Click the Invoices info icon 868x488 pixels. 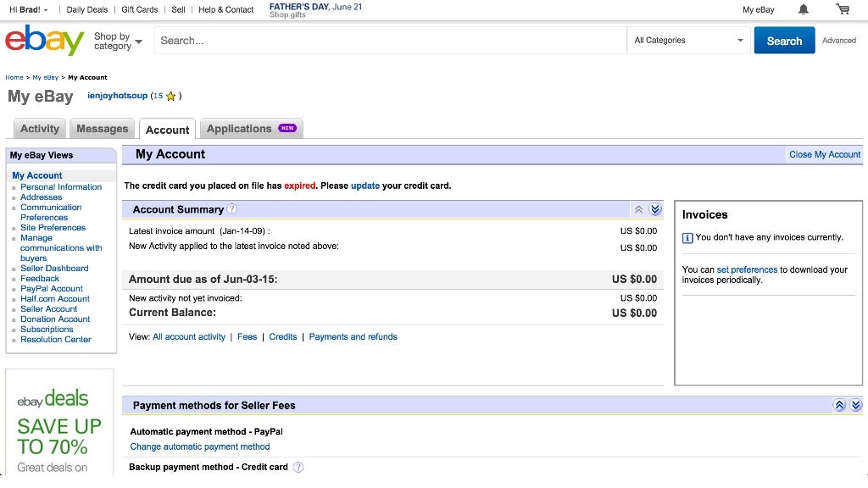pos(687,238)
